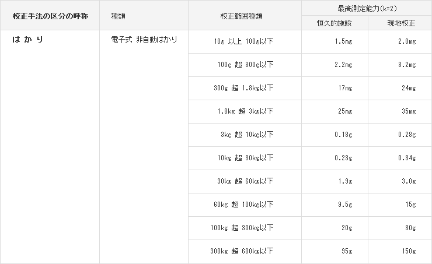
Task: Click the 100kg 超 300kg以下 range cell
Action: click(242, 228)
